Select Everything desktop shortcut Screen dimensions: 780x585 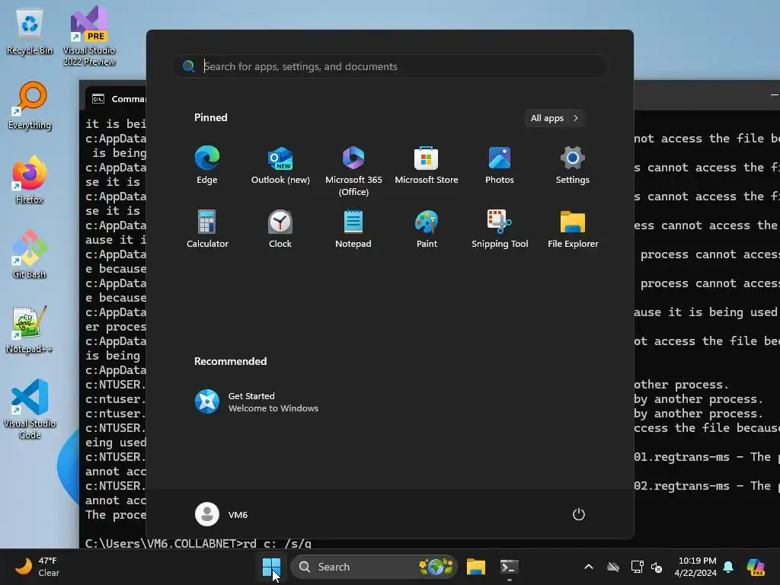[x=30, y=105]
